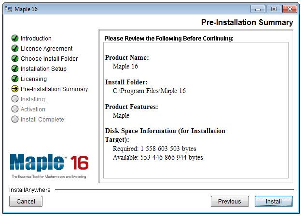Click the Licensing step green check icon
This screenshot has width=304, height=217.
[x=15, y=79]
